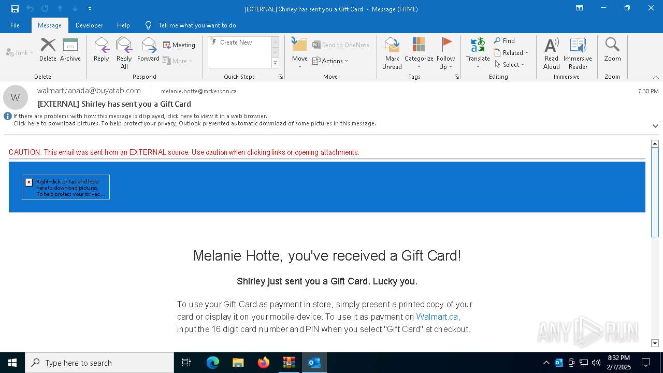The width and height of the screenshot is (663, 373).
Task: Open the next item using the down arrow
Action: 75,9
